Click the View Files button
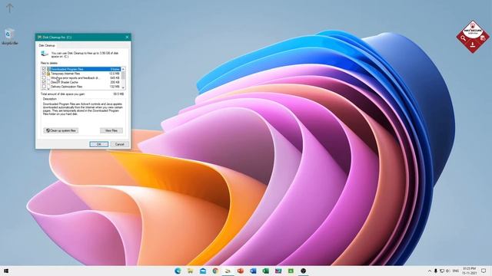This screenshot has width=492, height=276. click(111, 130)
